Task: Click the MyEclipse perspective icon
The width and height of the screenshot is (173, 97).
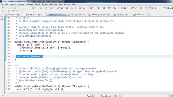Action: [168, 8]
